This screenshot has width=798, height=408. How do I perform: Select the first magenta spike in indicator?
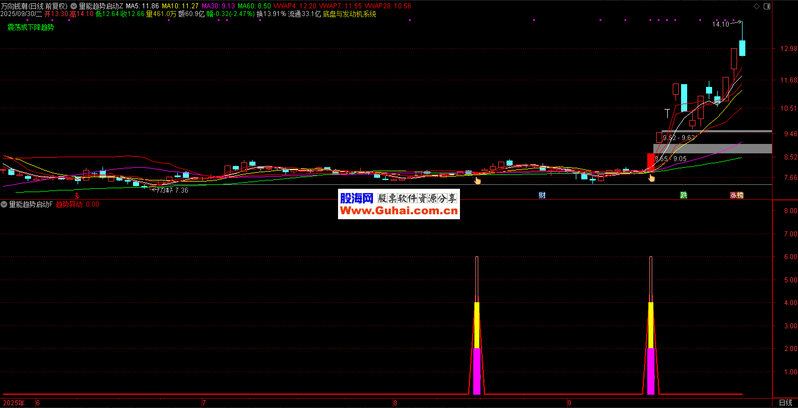(x=477, y=371)
